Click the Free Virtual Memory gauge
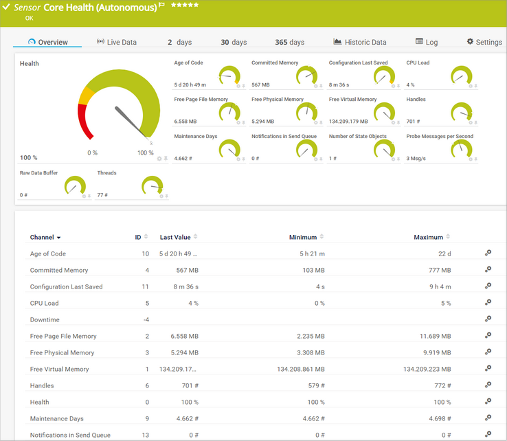 pyautogui.click(x=383, y=112)
